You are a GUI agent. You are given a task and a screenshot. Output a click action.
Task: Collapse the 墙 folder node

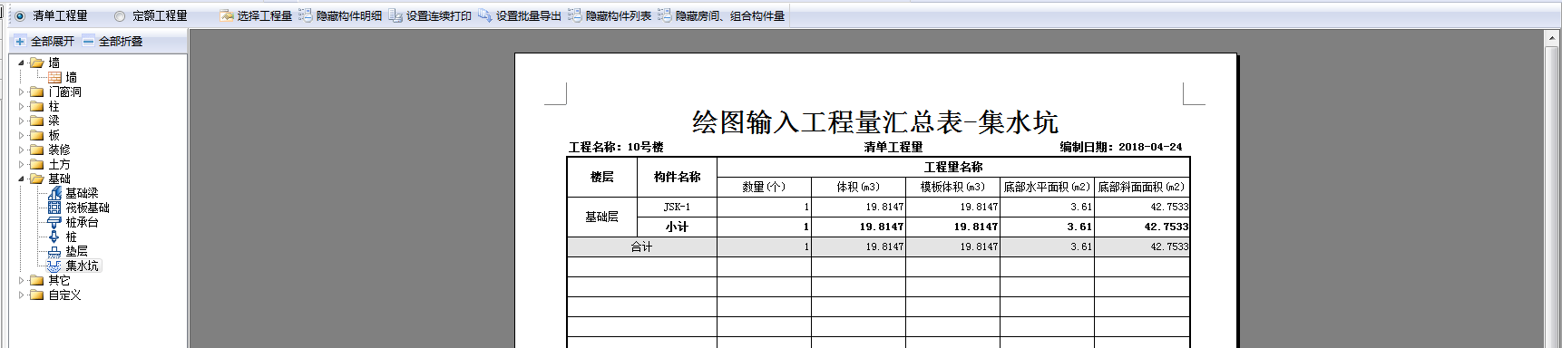tap(22, 63)
